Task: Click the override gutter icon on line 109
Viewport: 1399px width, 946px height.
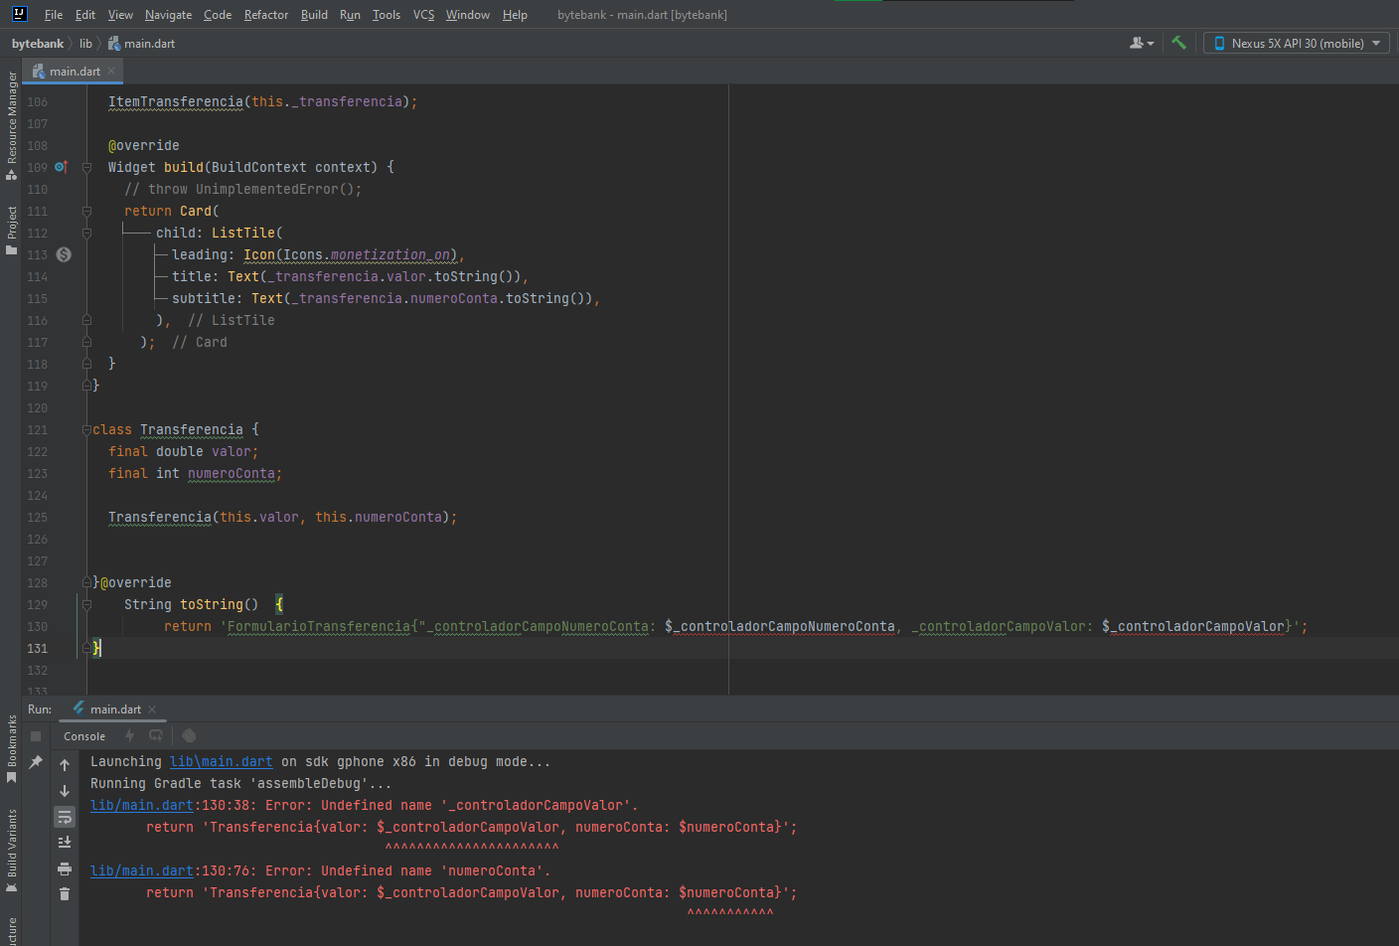Action: [62, 167]
